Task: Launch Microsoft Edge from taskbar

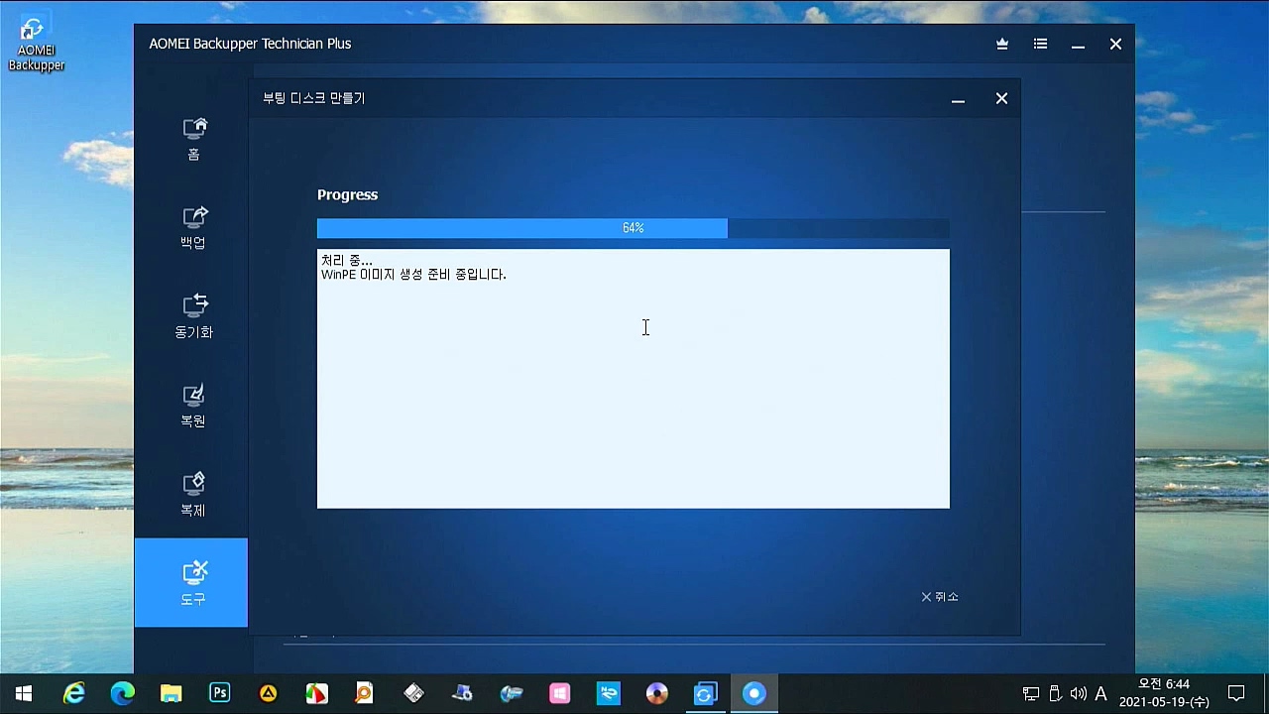Action: coord(123,693)
